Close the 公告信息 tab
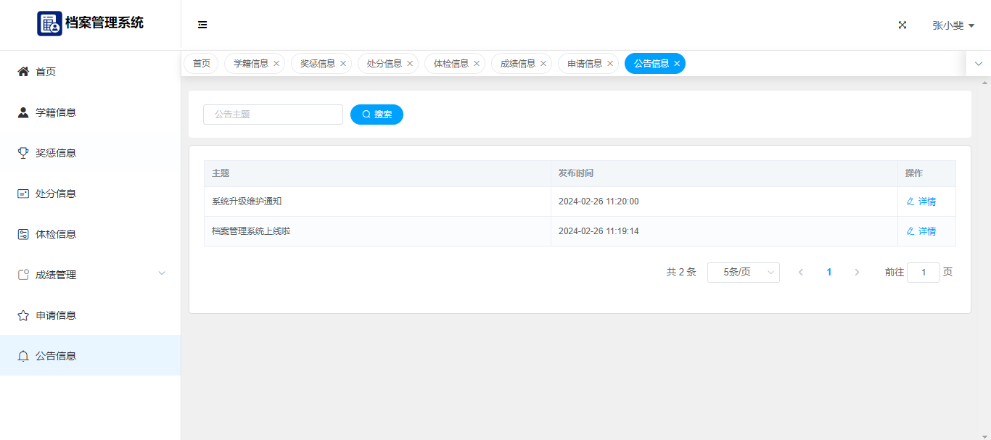This screenshot has width=991, height=440. [677, 64]
